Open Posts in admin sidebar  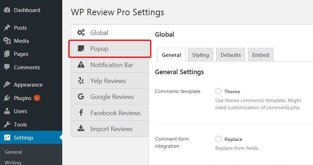pos(31,28)
